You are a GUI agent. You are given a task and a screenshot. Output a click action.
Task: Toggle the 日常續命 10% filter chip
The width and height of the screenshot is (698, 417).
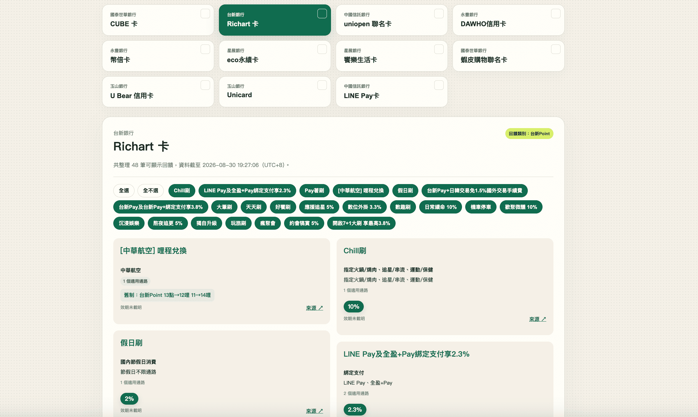pos(441,207)
